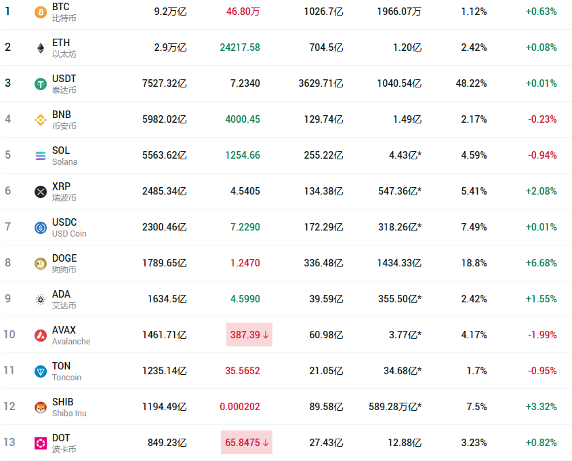The height and width of the screenshot is (461, 572).
Task: Click DOGE +6.68% change value
Action: point(541,263)
